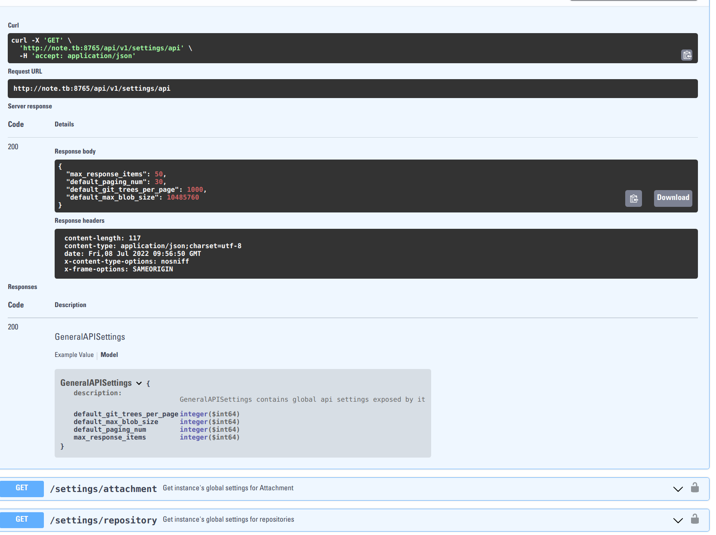Click the integer type for default_max_blob_size

point(194,421)
